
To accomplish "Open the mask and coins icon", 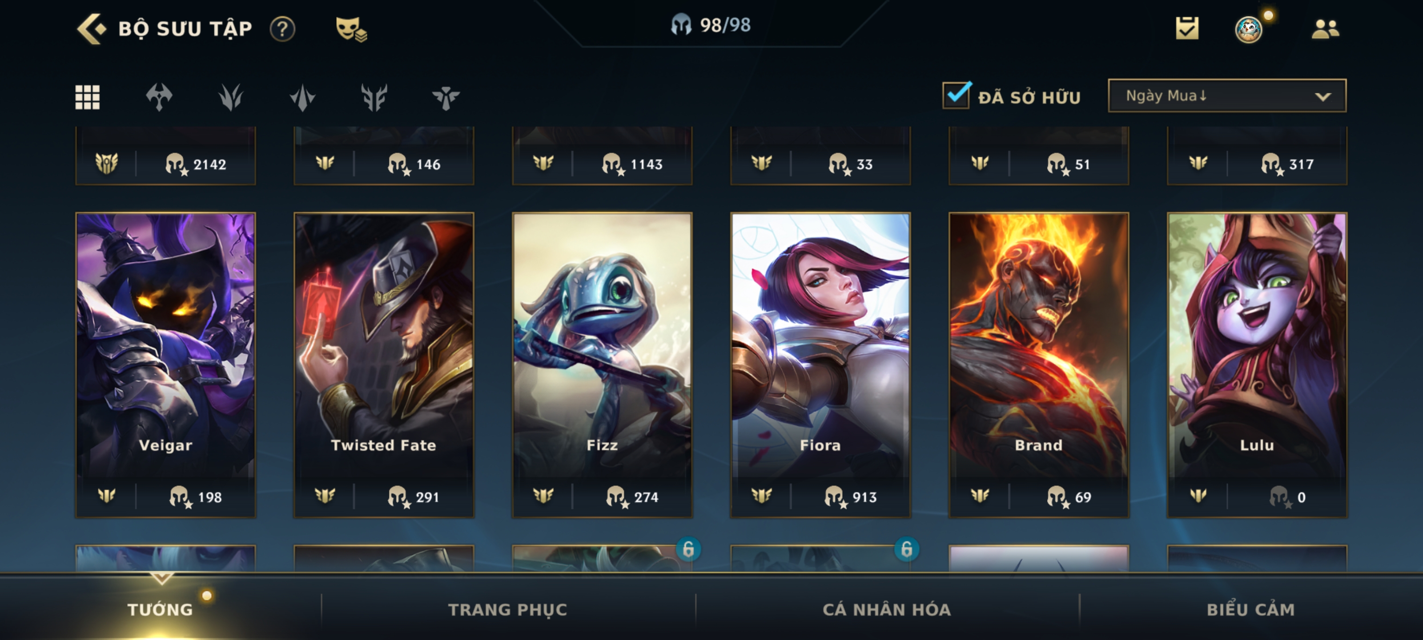I will tap(351, 29).
